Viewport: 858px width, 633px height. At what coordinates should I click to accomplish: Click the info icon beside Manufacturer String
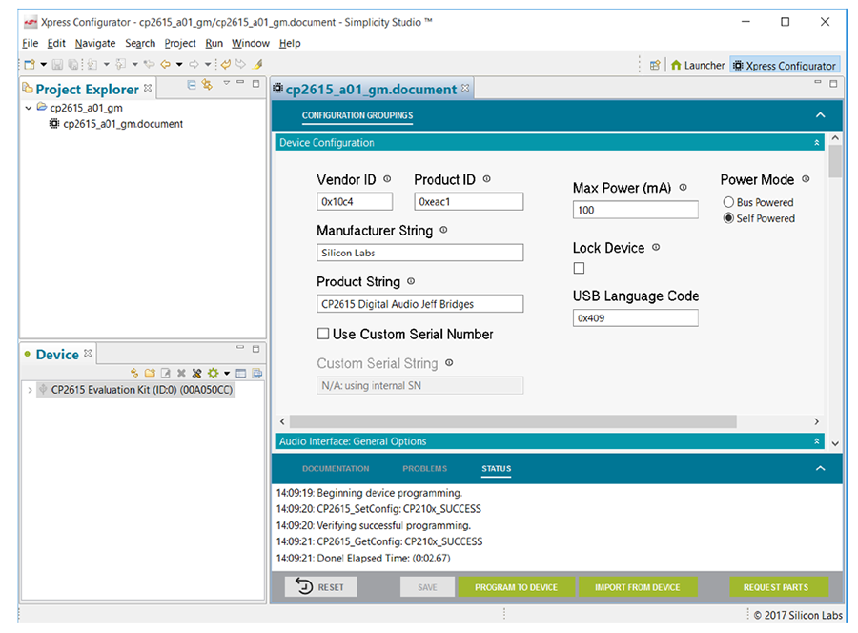[443, 230]
